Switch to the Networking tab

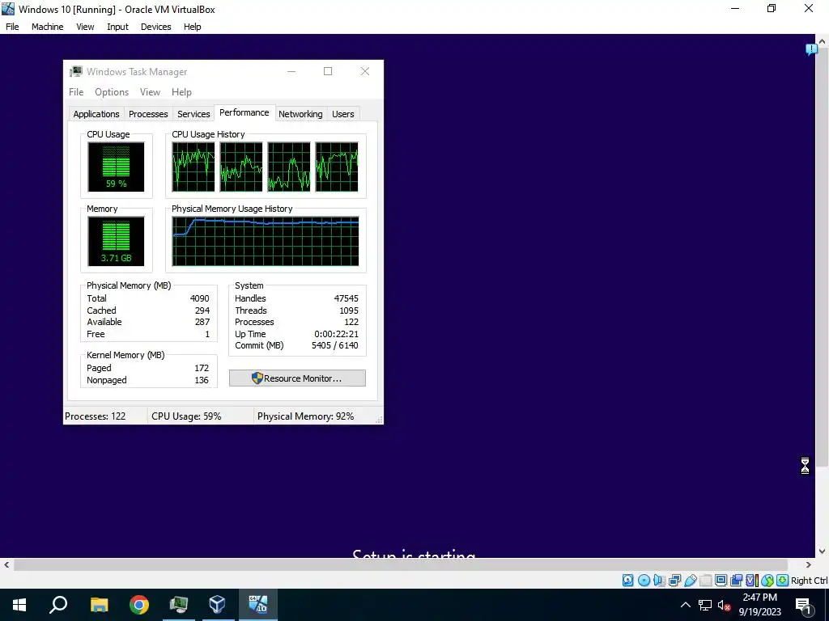tap(300, 114)
